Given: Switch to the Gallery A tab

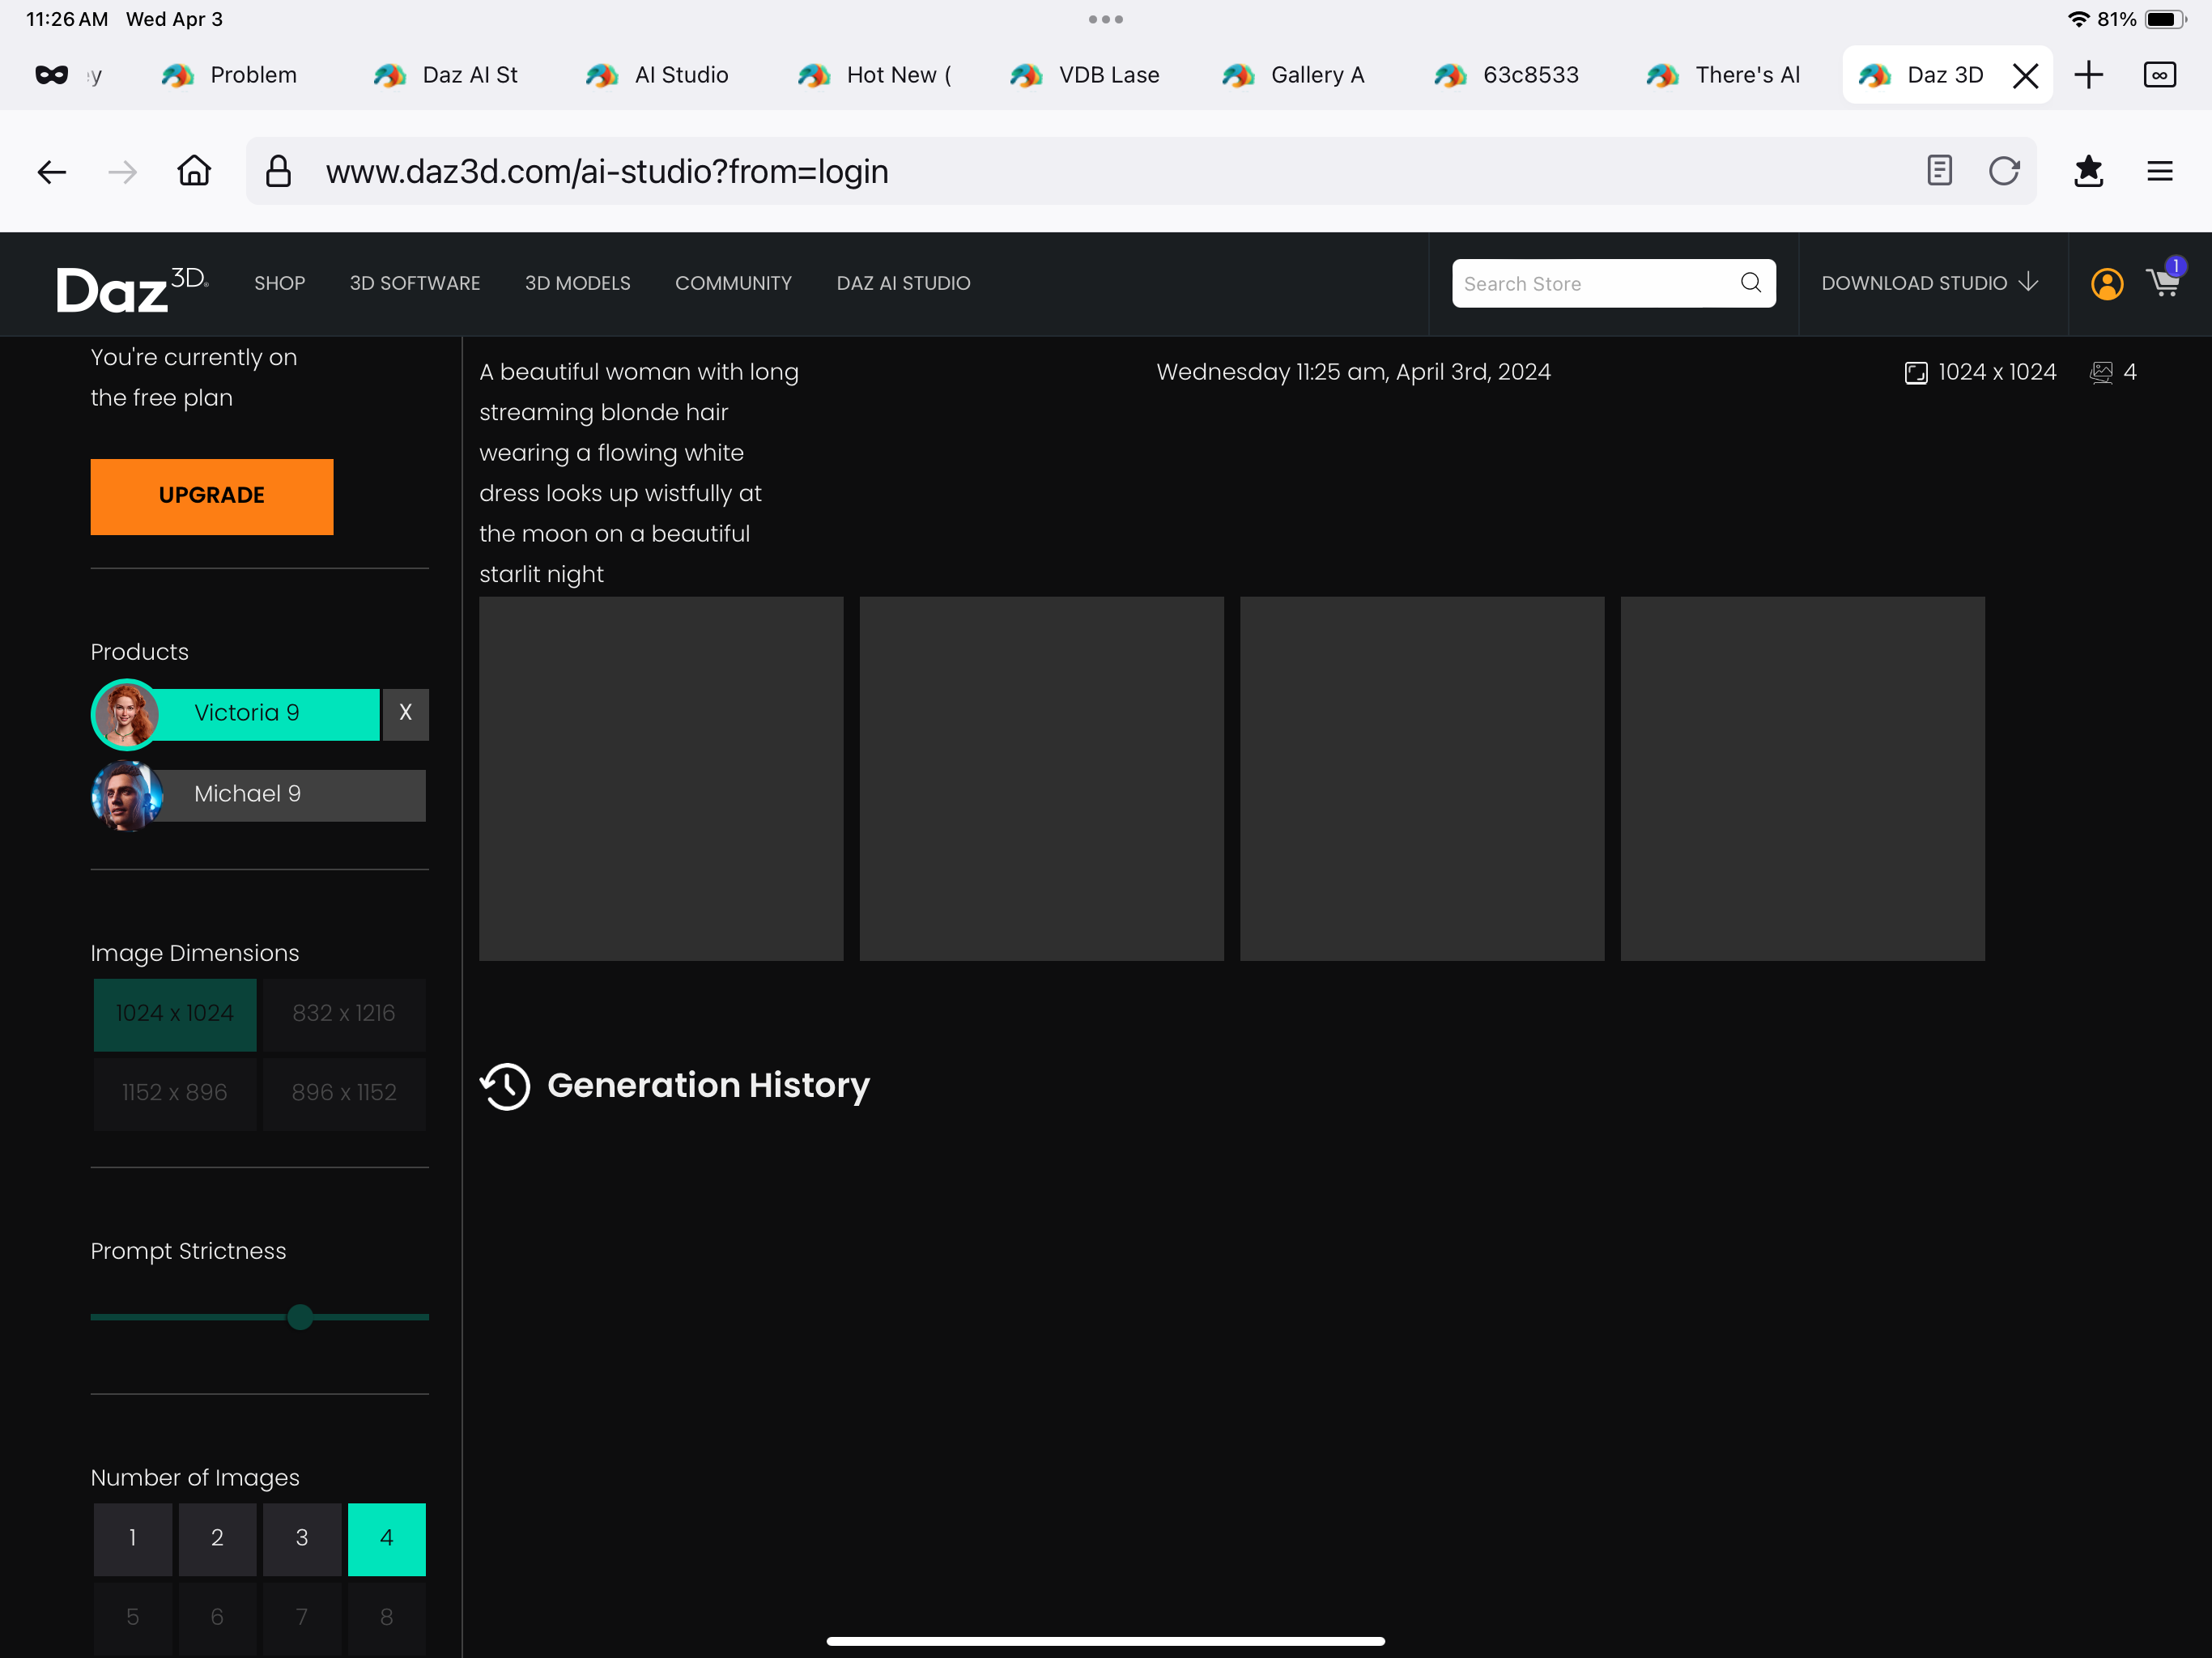Looking at the screenshot, I should pos(1295,75).
